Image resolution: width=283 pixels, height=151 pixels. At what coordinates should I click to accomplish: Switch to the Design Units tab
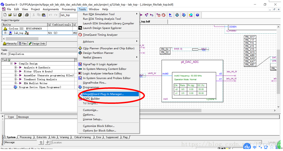37,43
